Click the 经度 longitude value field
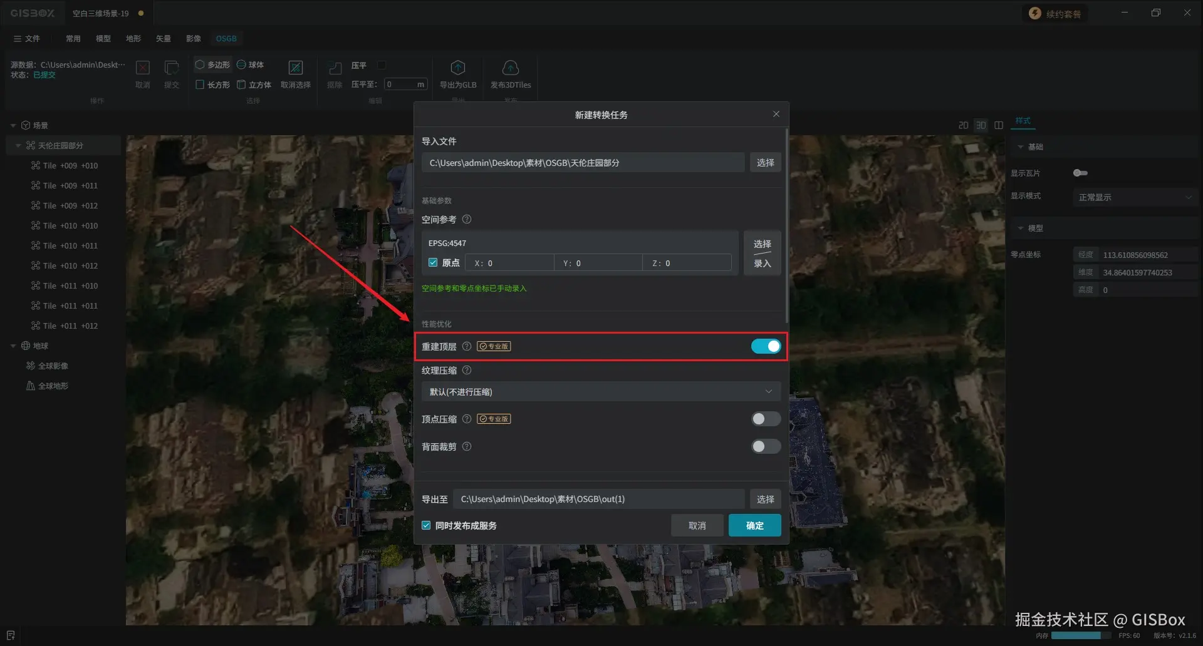 pos(1149,255)
